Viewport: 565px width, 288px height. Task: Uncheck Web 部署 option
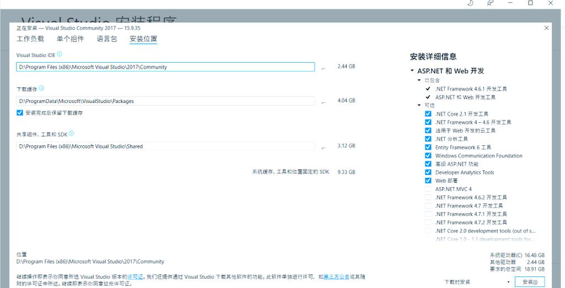pyautogui.click(x=428, y=181)
